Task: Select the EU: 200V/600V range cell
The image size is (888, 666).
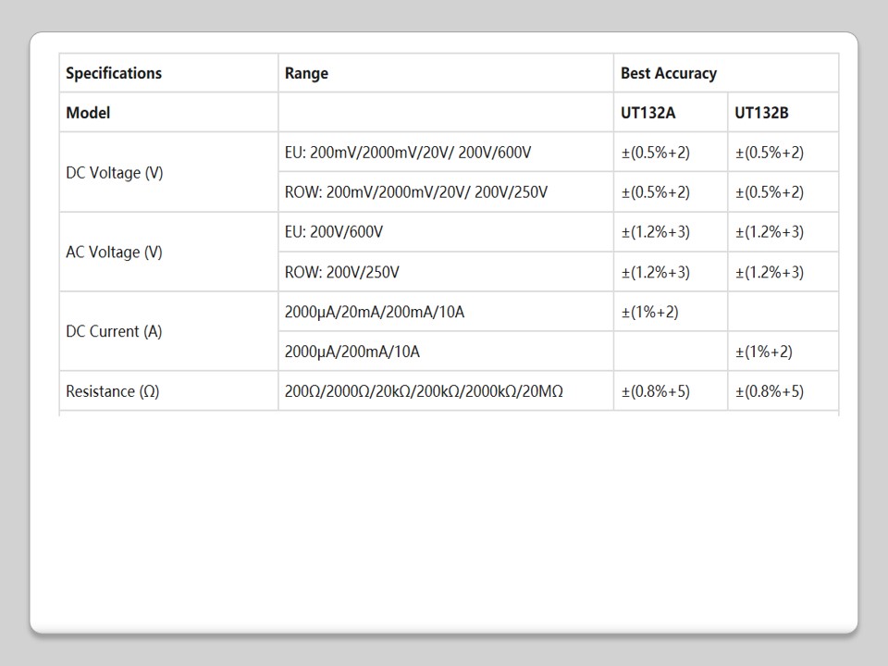Action: tap(333, 232)
